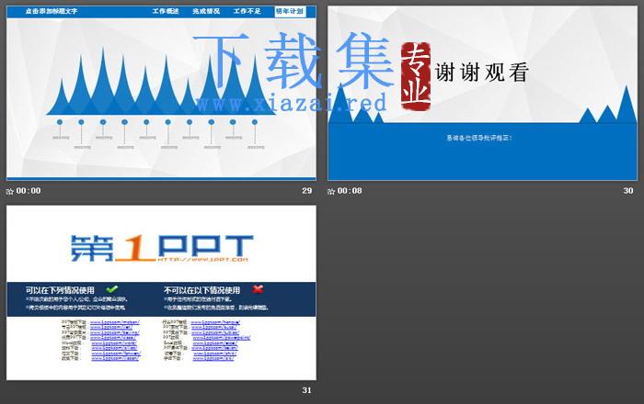Select slide 29 thumbnail with blue peaks chart
The width and height of the screenshot is (644, 404).
[x=161, y=93]
